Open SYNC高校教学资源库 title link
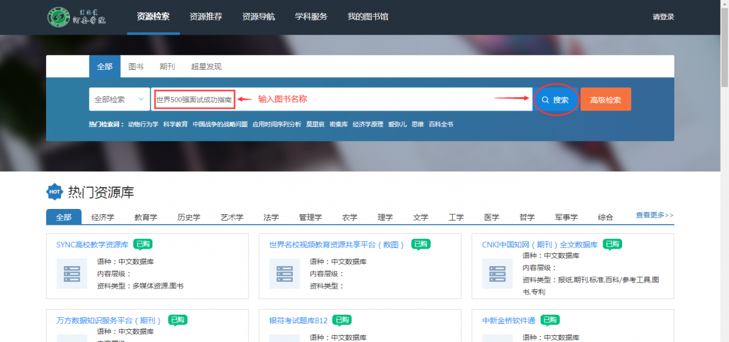Image resolution: width=729 pixels, height=342 pixels. [x=92, y=245]
